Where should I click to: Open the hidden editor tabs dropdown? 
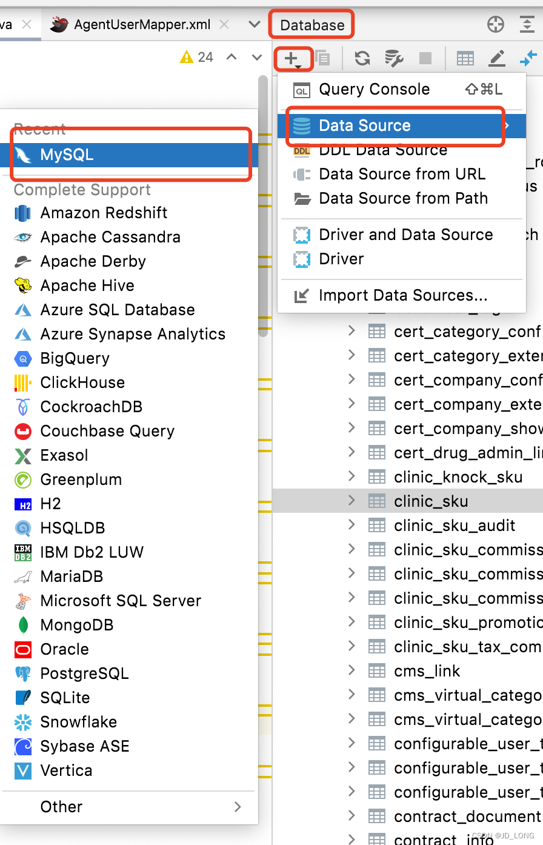tap(255, 25)
